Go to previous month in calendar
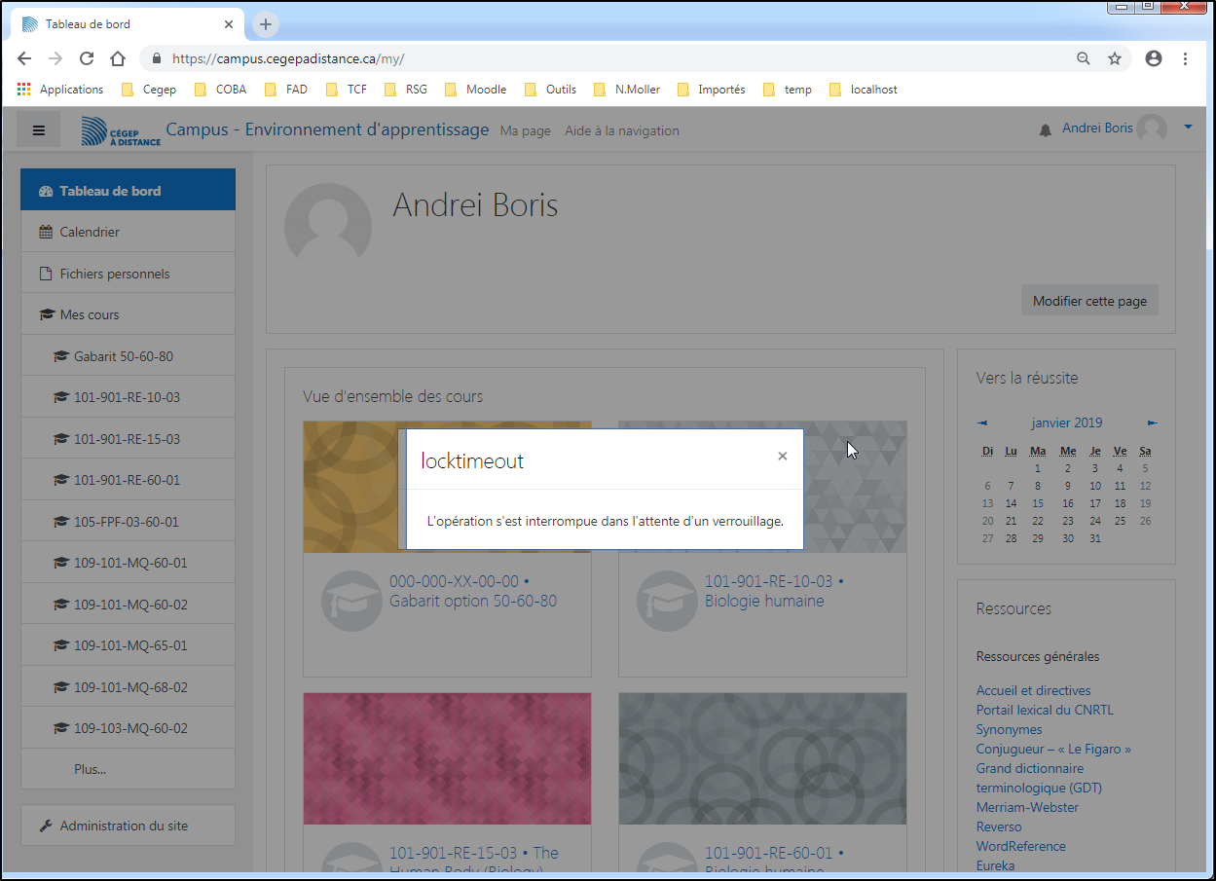Image resolution: width=1216 pixels, height=881 pixels. (x=982, y=423)
